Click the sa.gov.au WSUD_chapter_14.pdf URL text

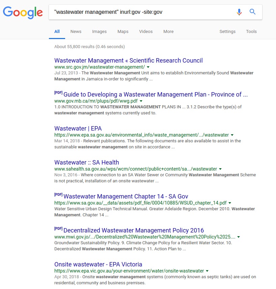[140, 203]
